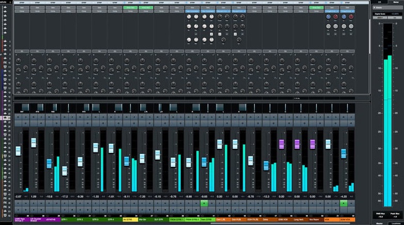Click the Listen button on Vox Room channel

coord(312,123)
